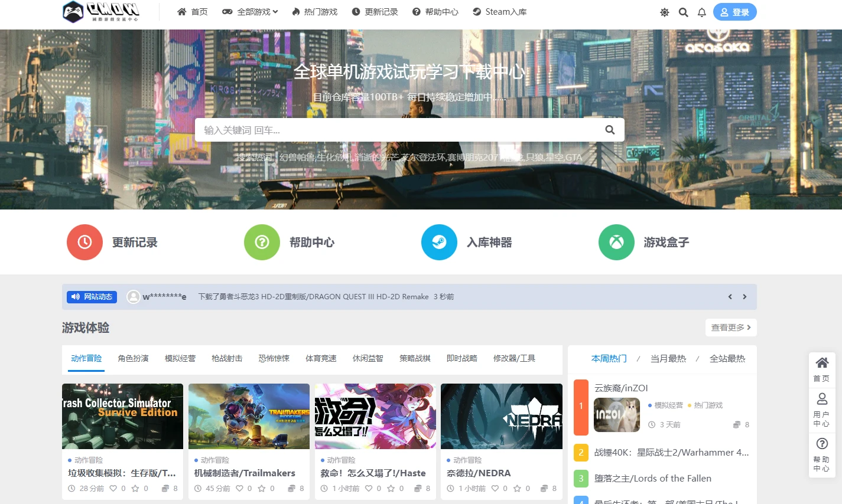The width and height of the screenshot is (842, 504).
Task: Select the 修改器/工具 tab
Action: (x=514, y=358)
